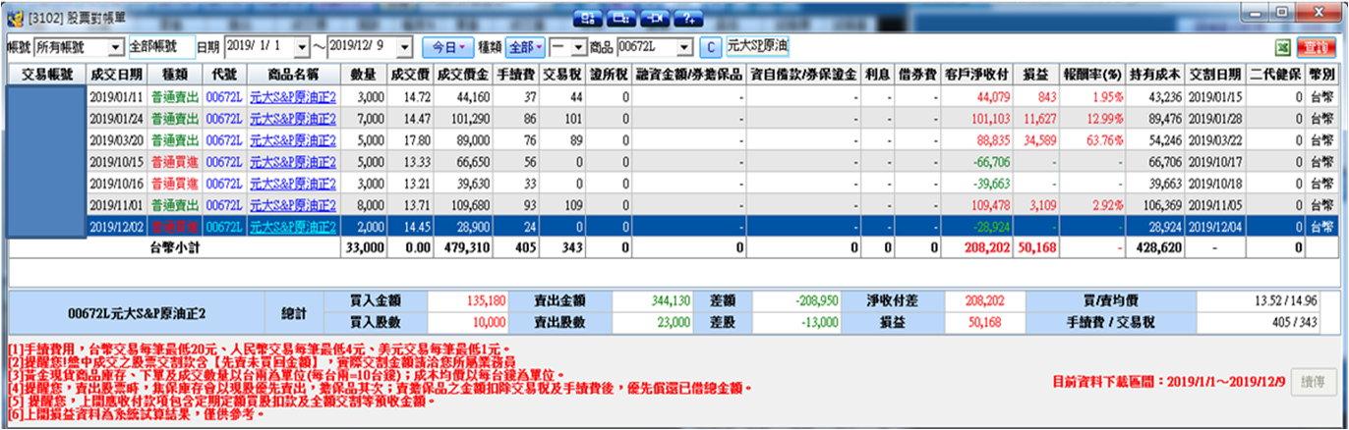
Task: Sort by 成交日期 column header
Action: click(115, 74)
